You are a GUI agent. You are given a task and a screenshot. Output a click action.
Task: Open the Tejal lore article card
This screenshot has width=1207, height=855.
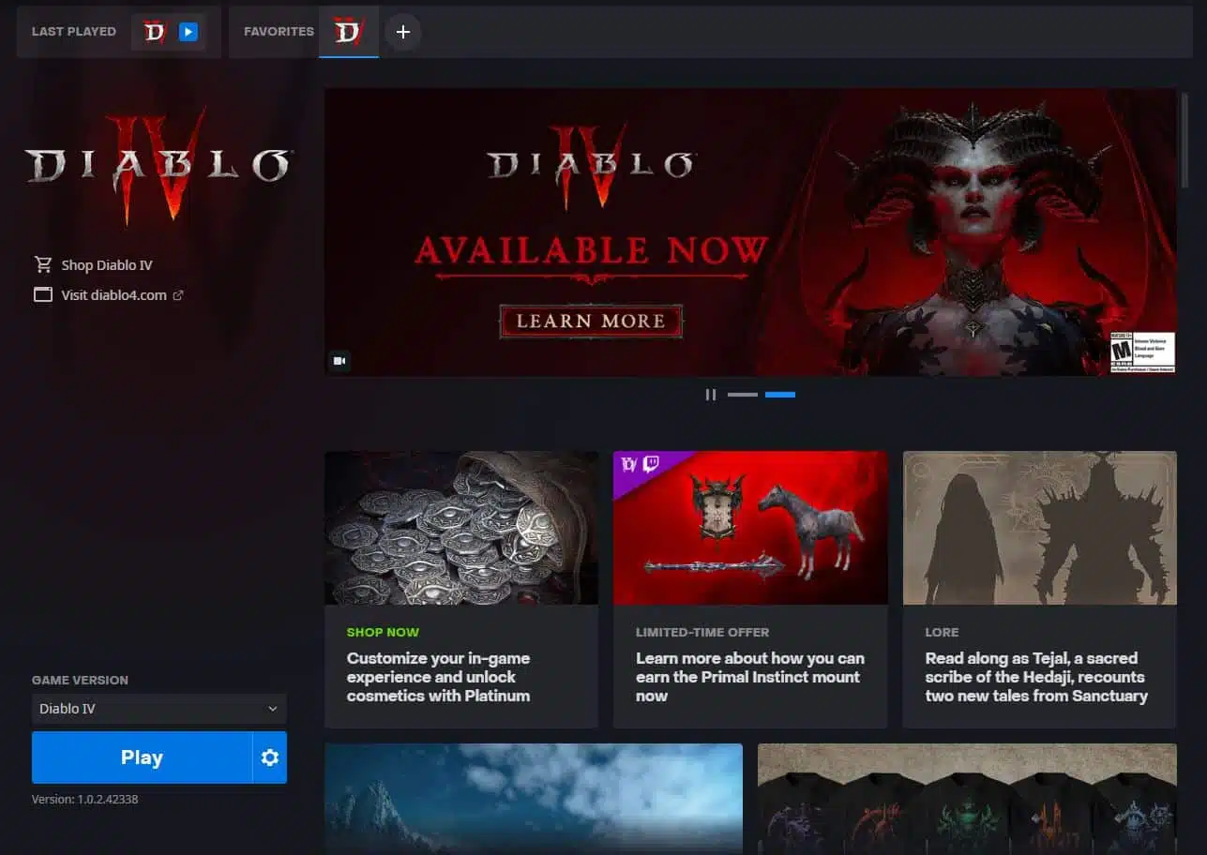tap(1039, 589)
